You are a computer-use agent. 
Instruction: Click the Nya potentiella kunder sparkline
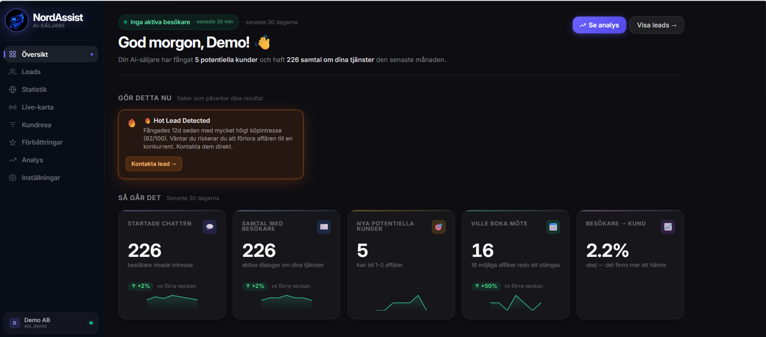pyautogui.click(x=401, y=303)
